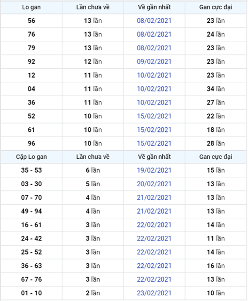Click the 20/02/2021 link for pair 03 - 30
This screenshot has width=248, height=301.
(x=154, y=184)
